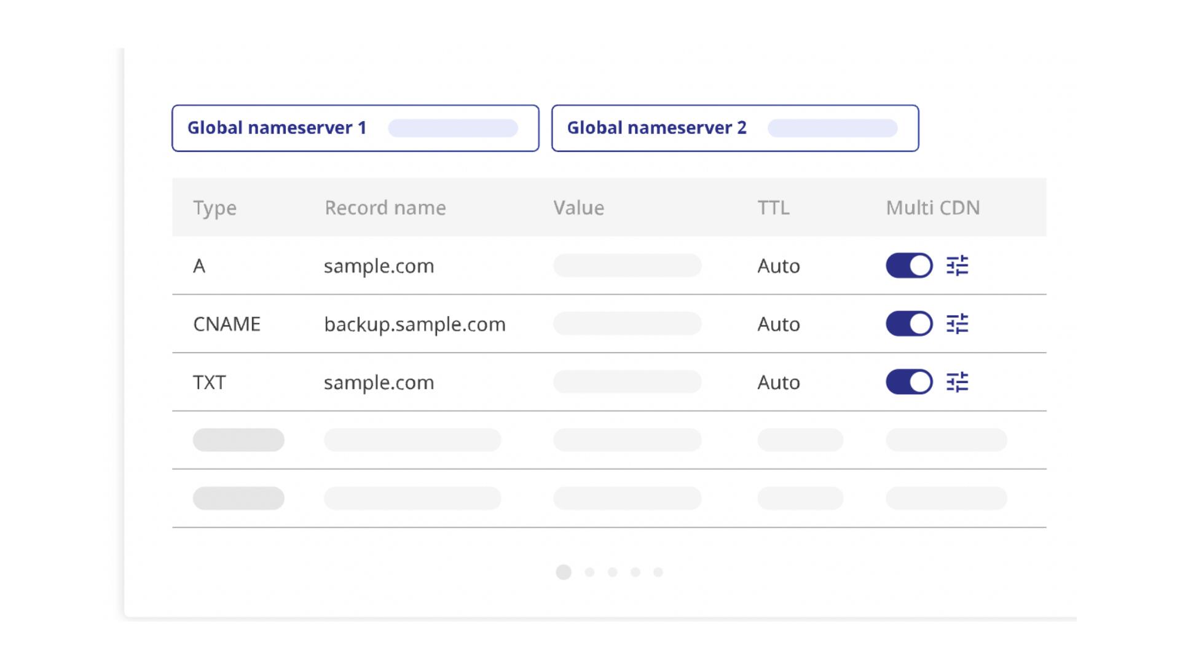Click the Record name column header
Screen dimensions: 1180x664
(x=385, y=208)
